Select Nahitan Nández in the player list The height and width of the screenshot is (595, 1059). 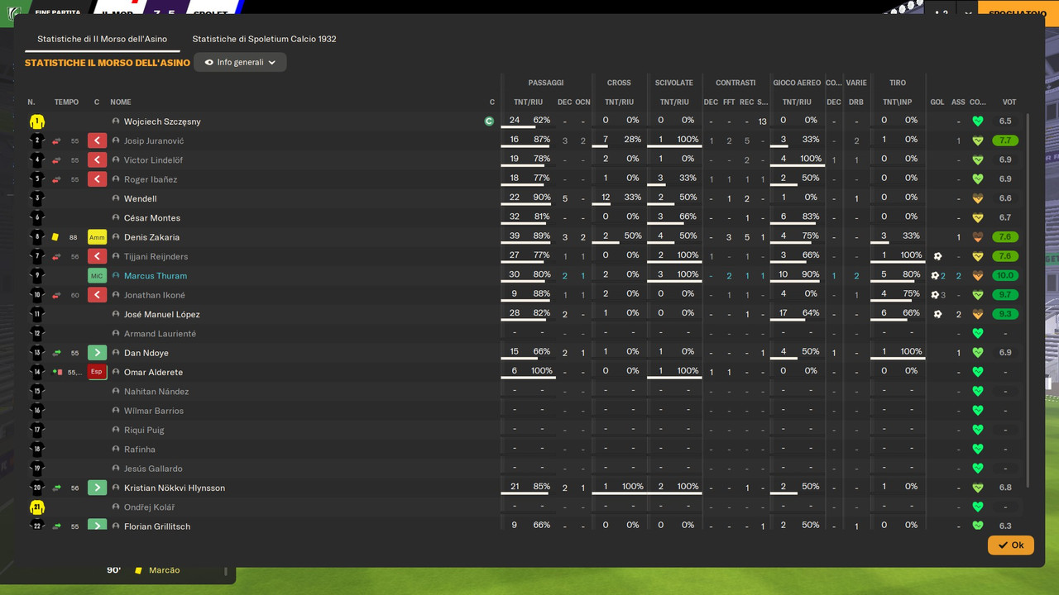156,392
